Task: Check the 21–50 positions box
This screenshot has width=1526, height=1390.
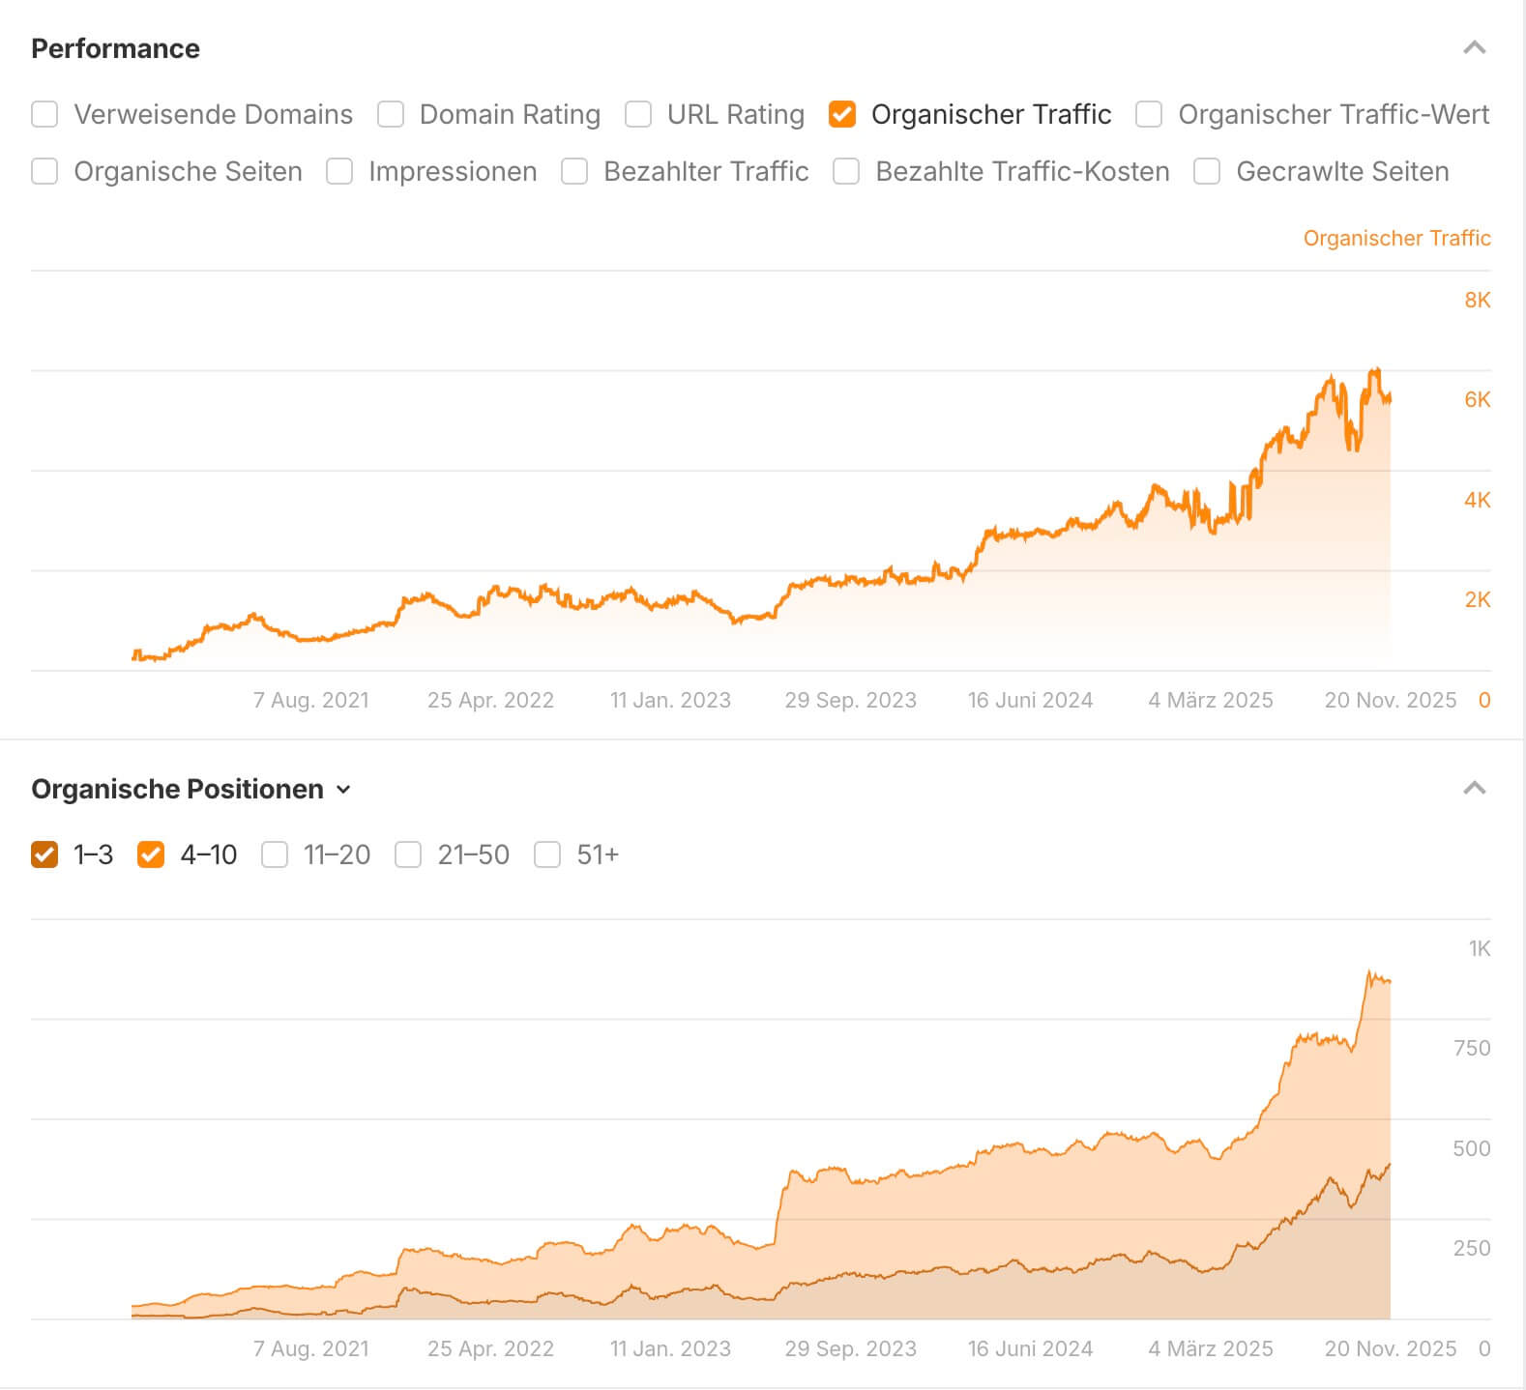Action: pos(408,854)
